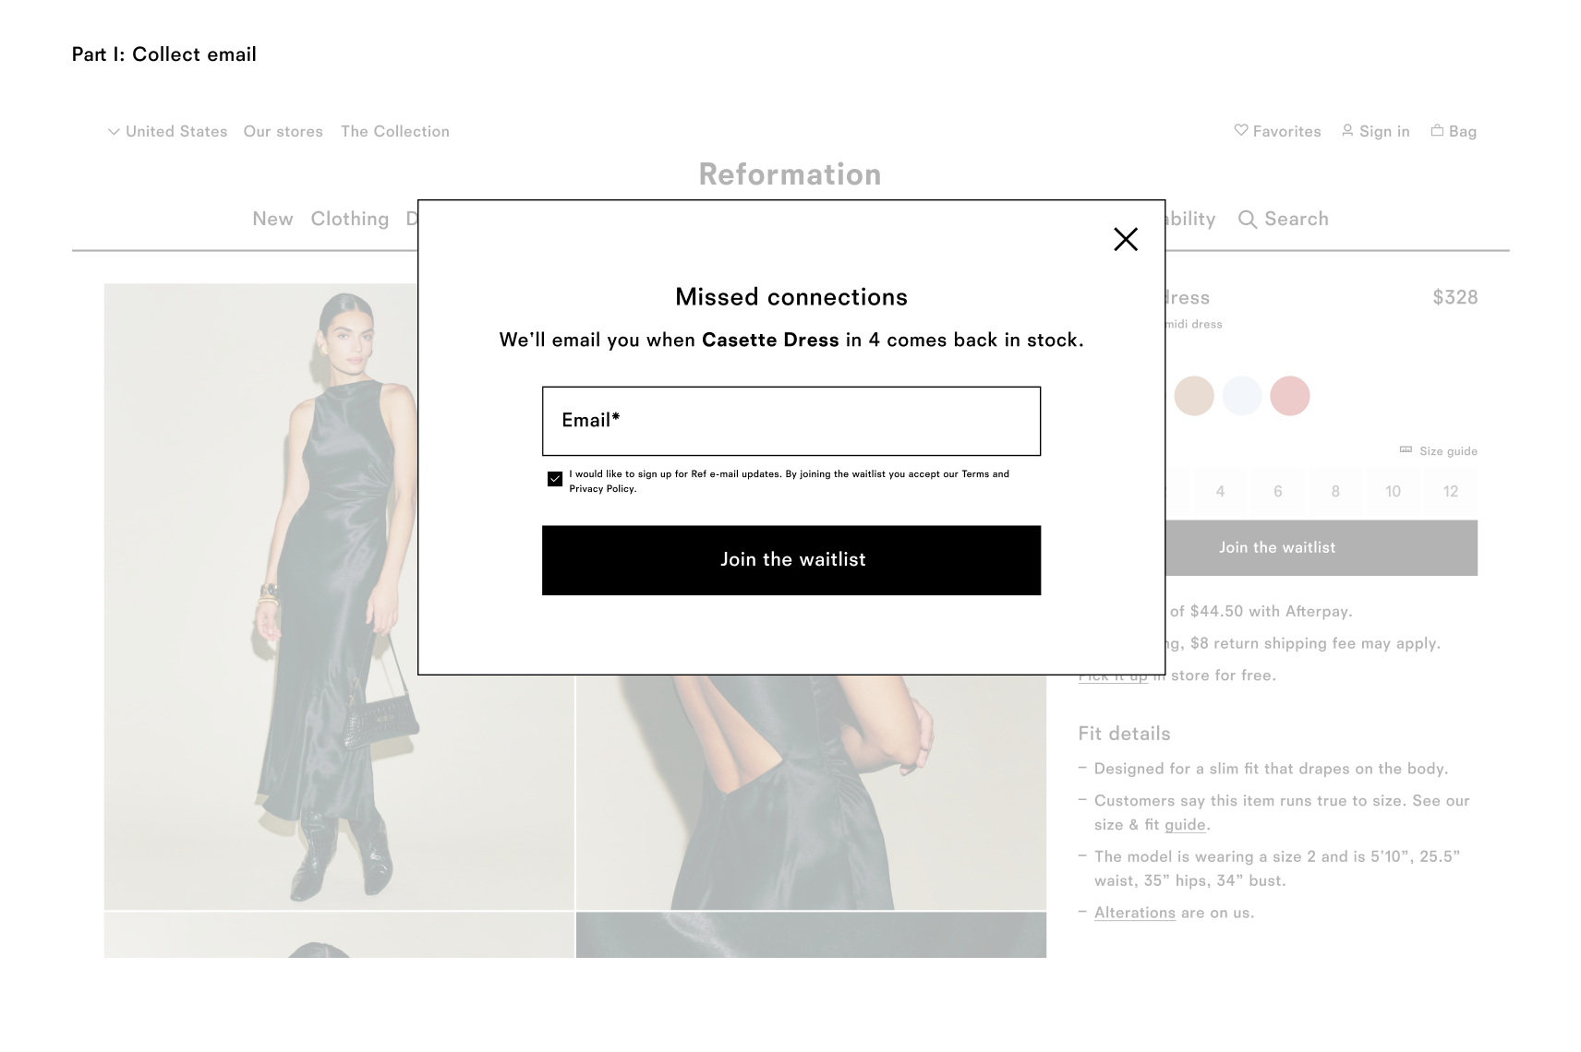This screenshot has height=1052, width=1581.
Task: Click the Sign in person icon
Action: click(1347, 130)
